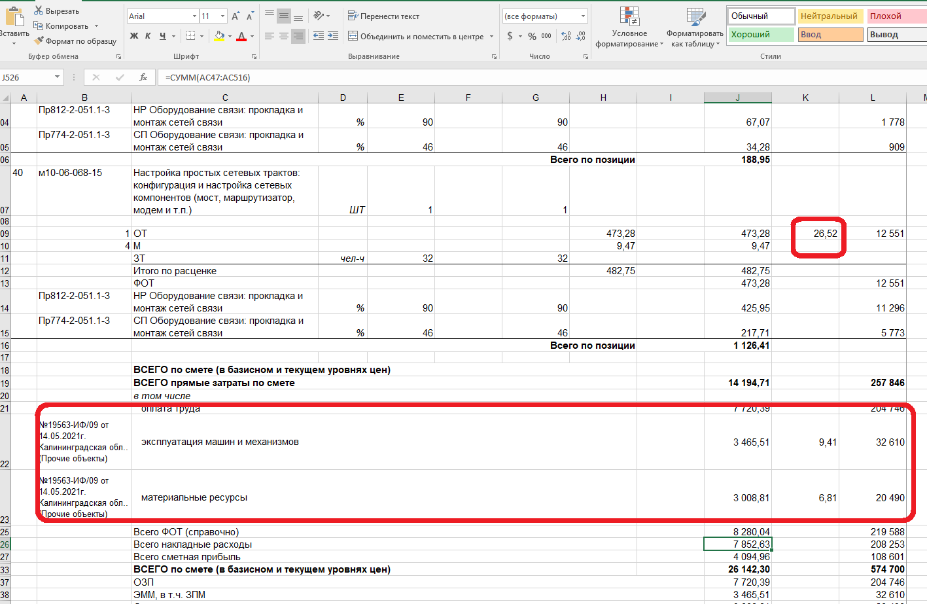
Task: Apply the Плохой cell style
Action: point(896,16)
